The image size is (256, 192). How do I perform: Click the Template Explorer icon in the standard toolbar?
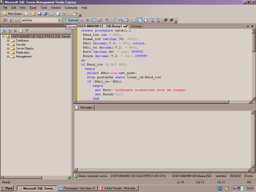[x=70, y=14]
